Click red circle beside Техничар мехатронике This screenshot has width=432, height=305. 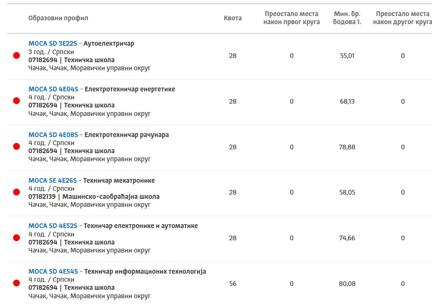(x=16, y=192)
